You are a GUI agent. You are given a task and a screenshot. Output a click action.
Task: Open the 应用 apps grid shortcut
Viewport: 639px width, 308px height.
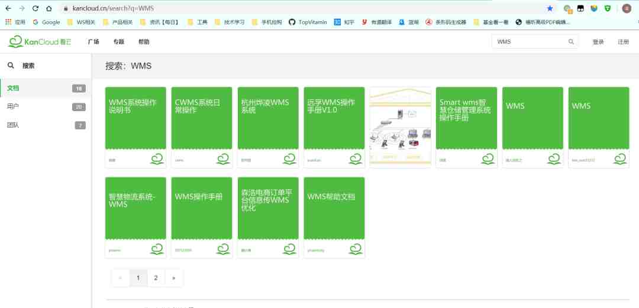[15, 22]
